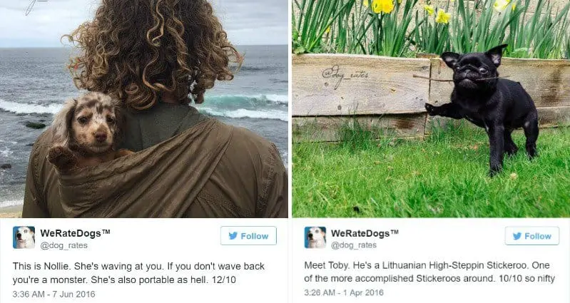Open the photo of Nollie at the beach
Viewport: 570px width, 303px height.
(144, 108)
